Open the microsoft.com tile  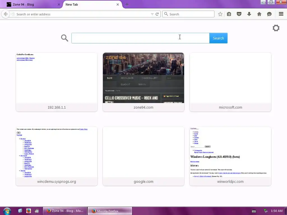point(230,82)
